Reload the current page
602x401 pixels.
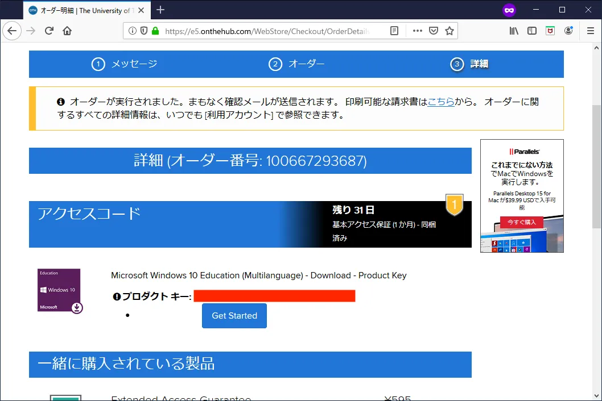click(50, 31)
